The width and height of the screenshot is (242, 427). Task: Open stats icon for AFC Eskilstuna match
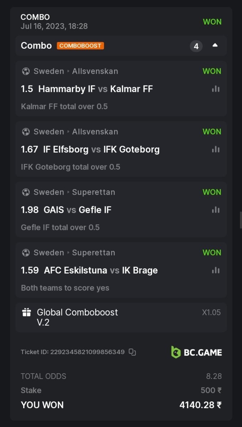(x=215, y=270)
